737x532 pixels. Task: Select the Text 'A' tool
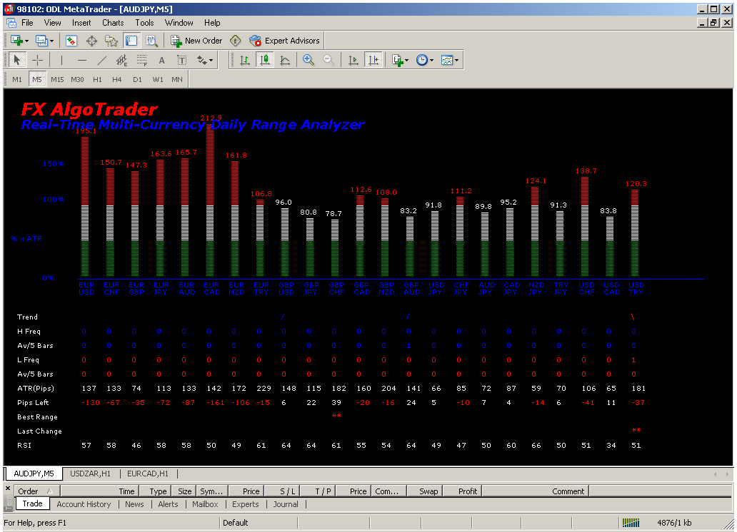click(161, 60)
